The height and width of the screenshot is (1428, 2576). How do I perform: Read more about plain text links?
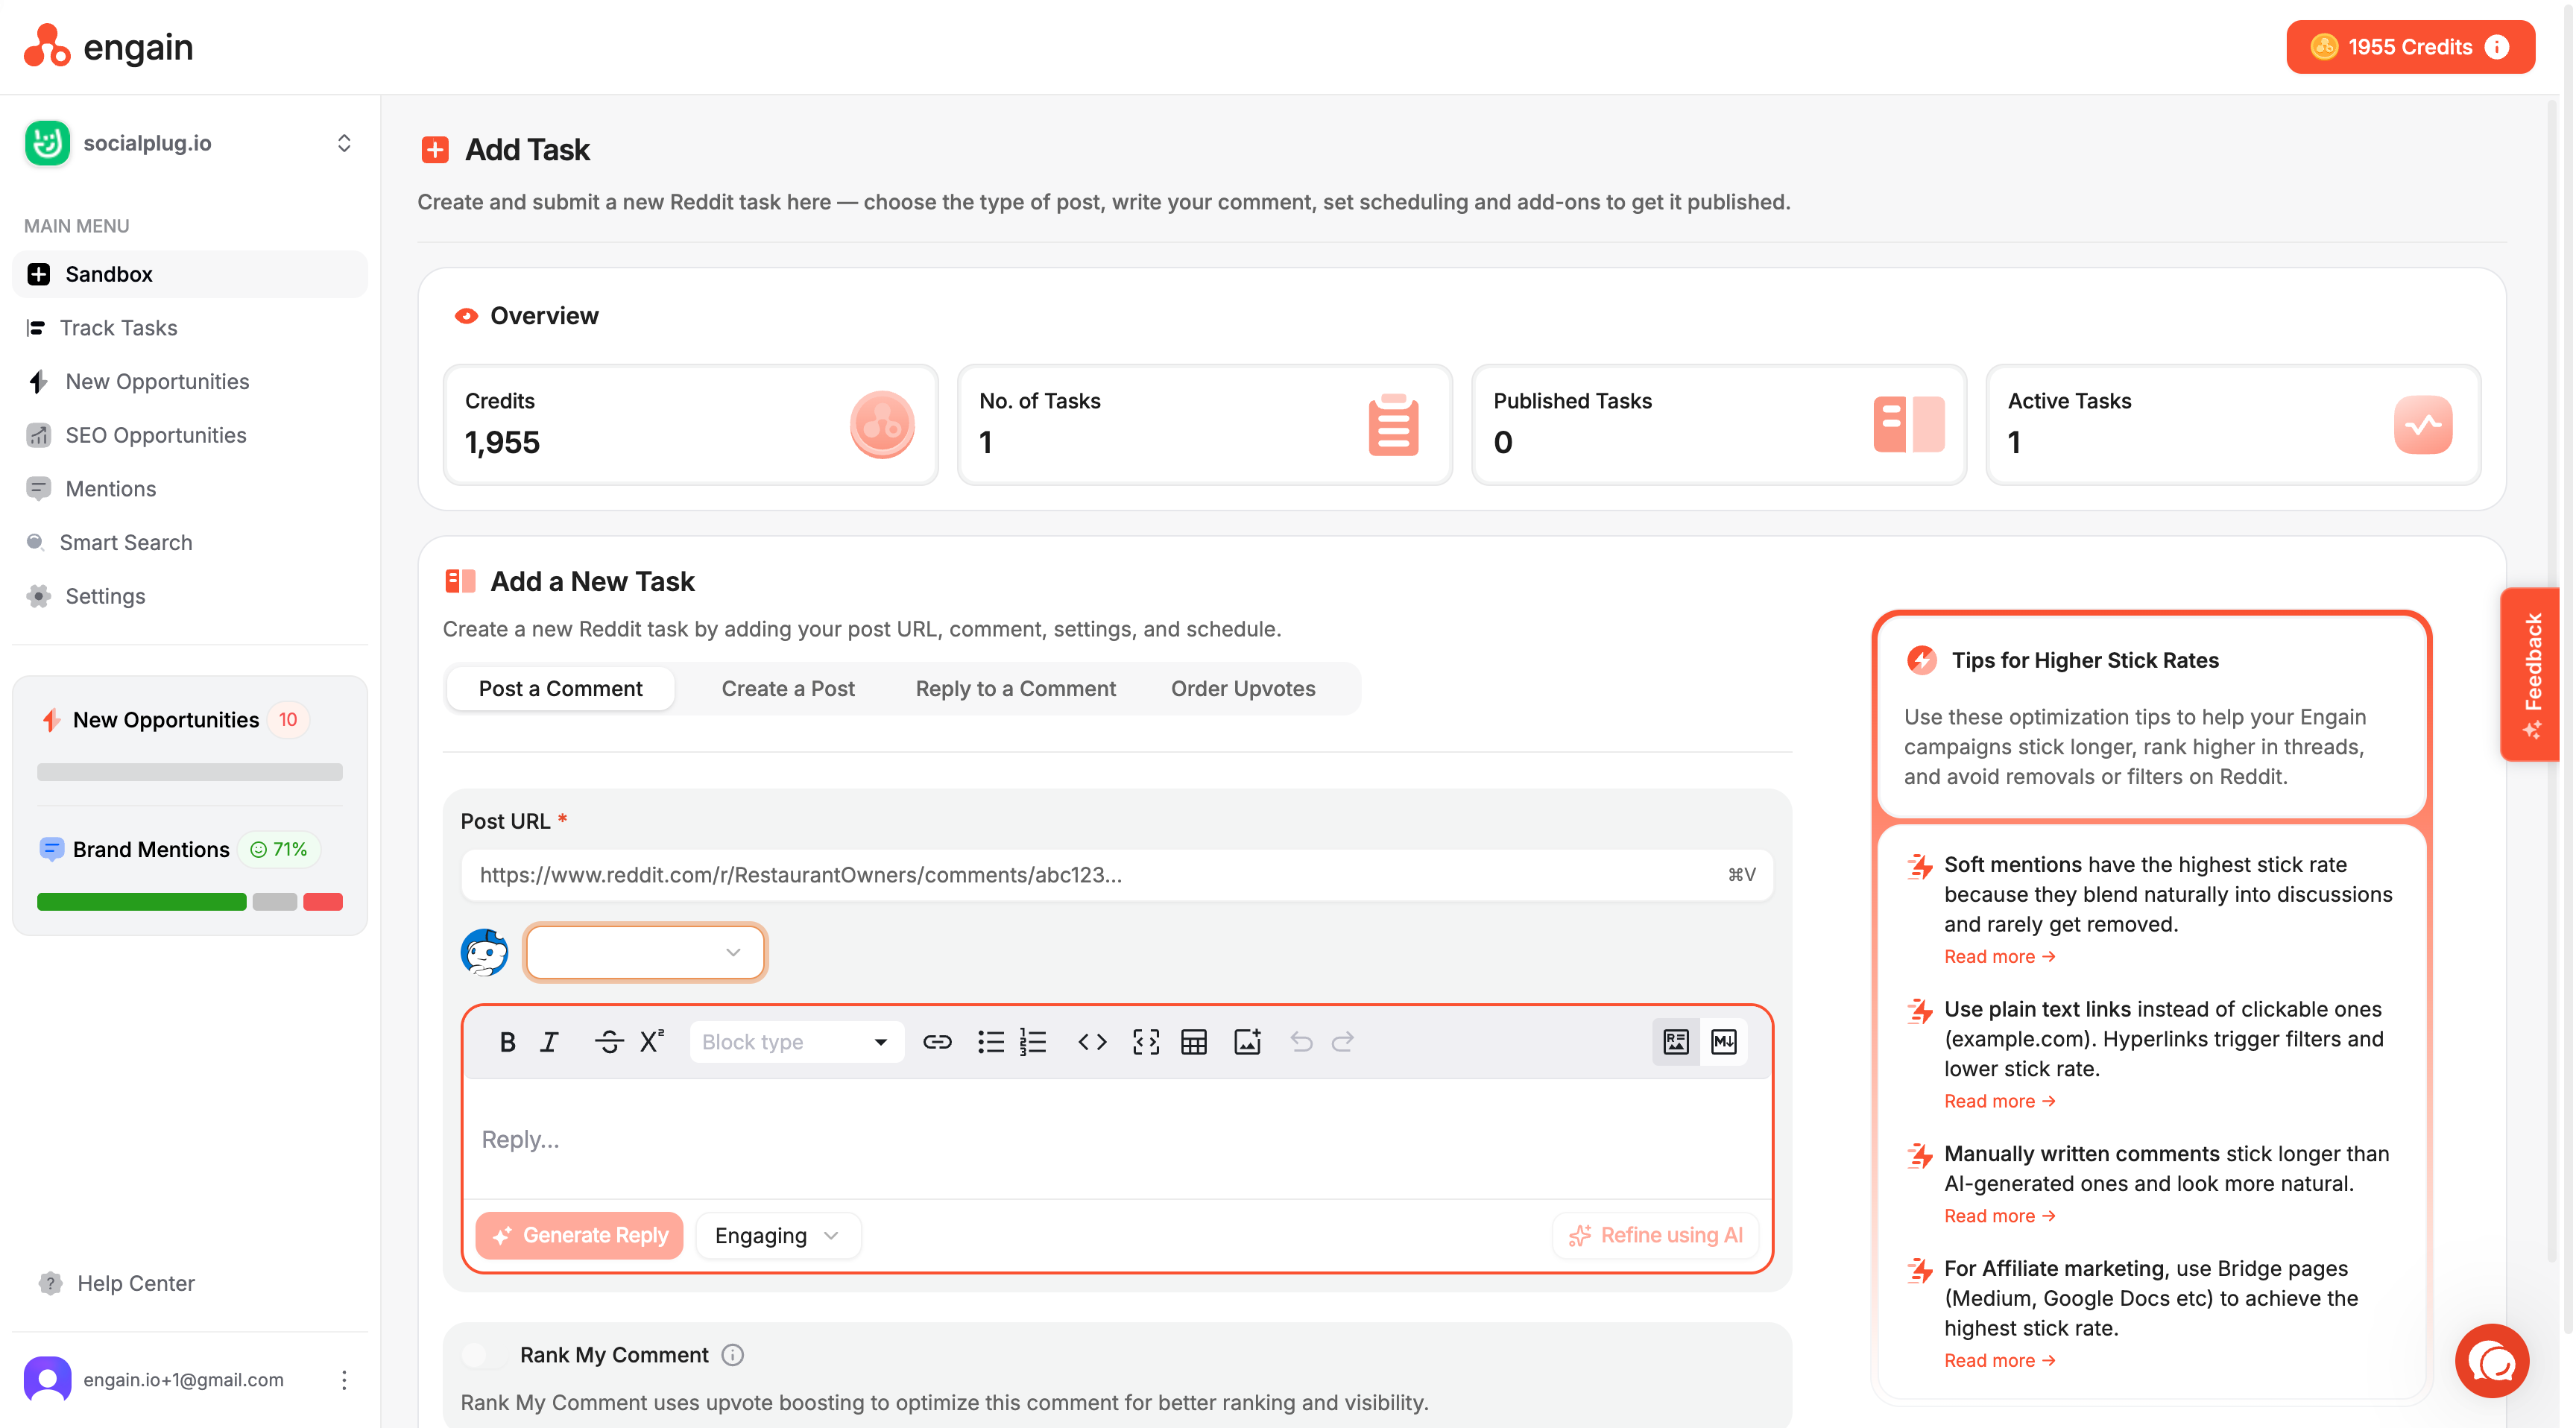click(1999, 1101)
